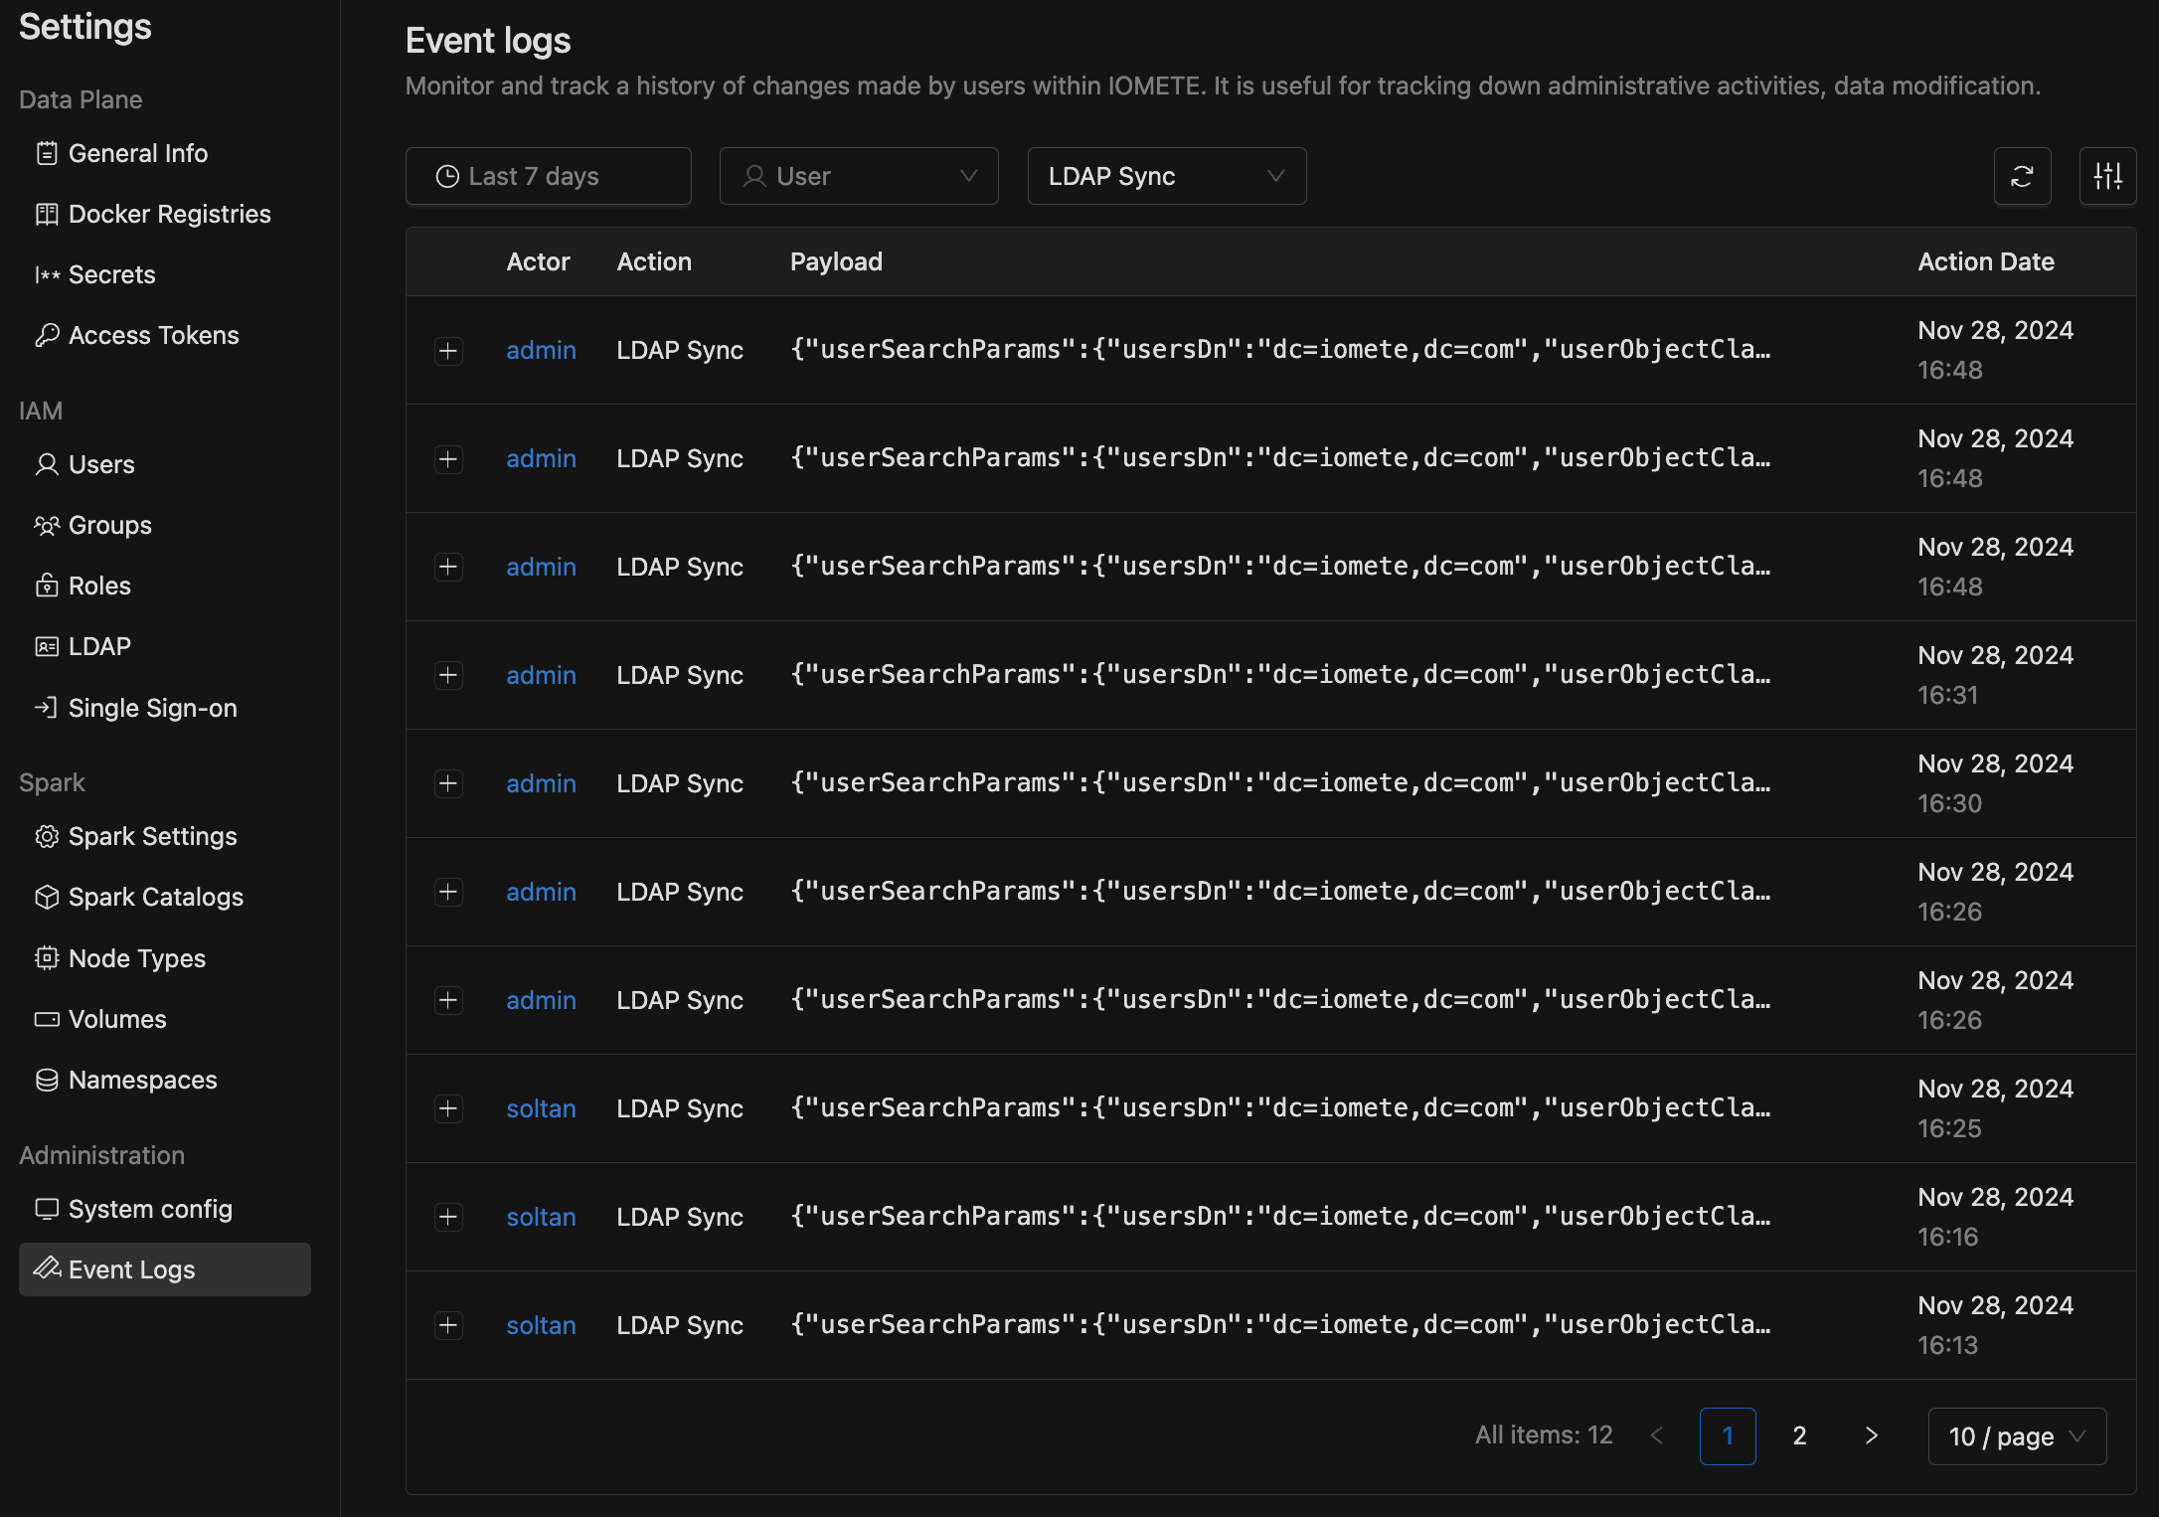Screen dimensions: 2159x1517
Task: Select the Last 7 days time filter
Action: (x=549, y=174)
